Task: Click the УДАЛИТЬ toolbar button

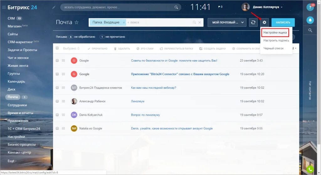Action: pyautogui.click(x=122, y=48)
